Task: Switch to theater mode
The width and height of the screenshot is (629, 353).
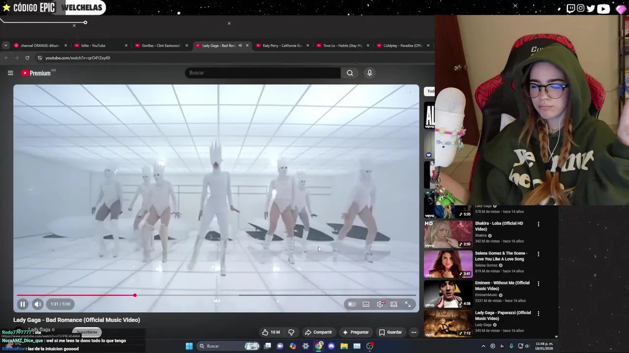Action: (394, 304)
